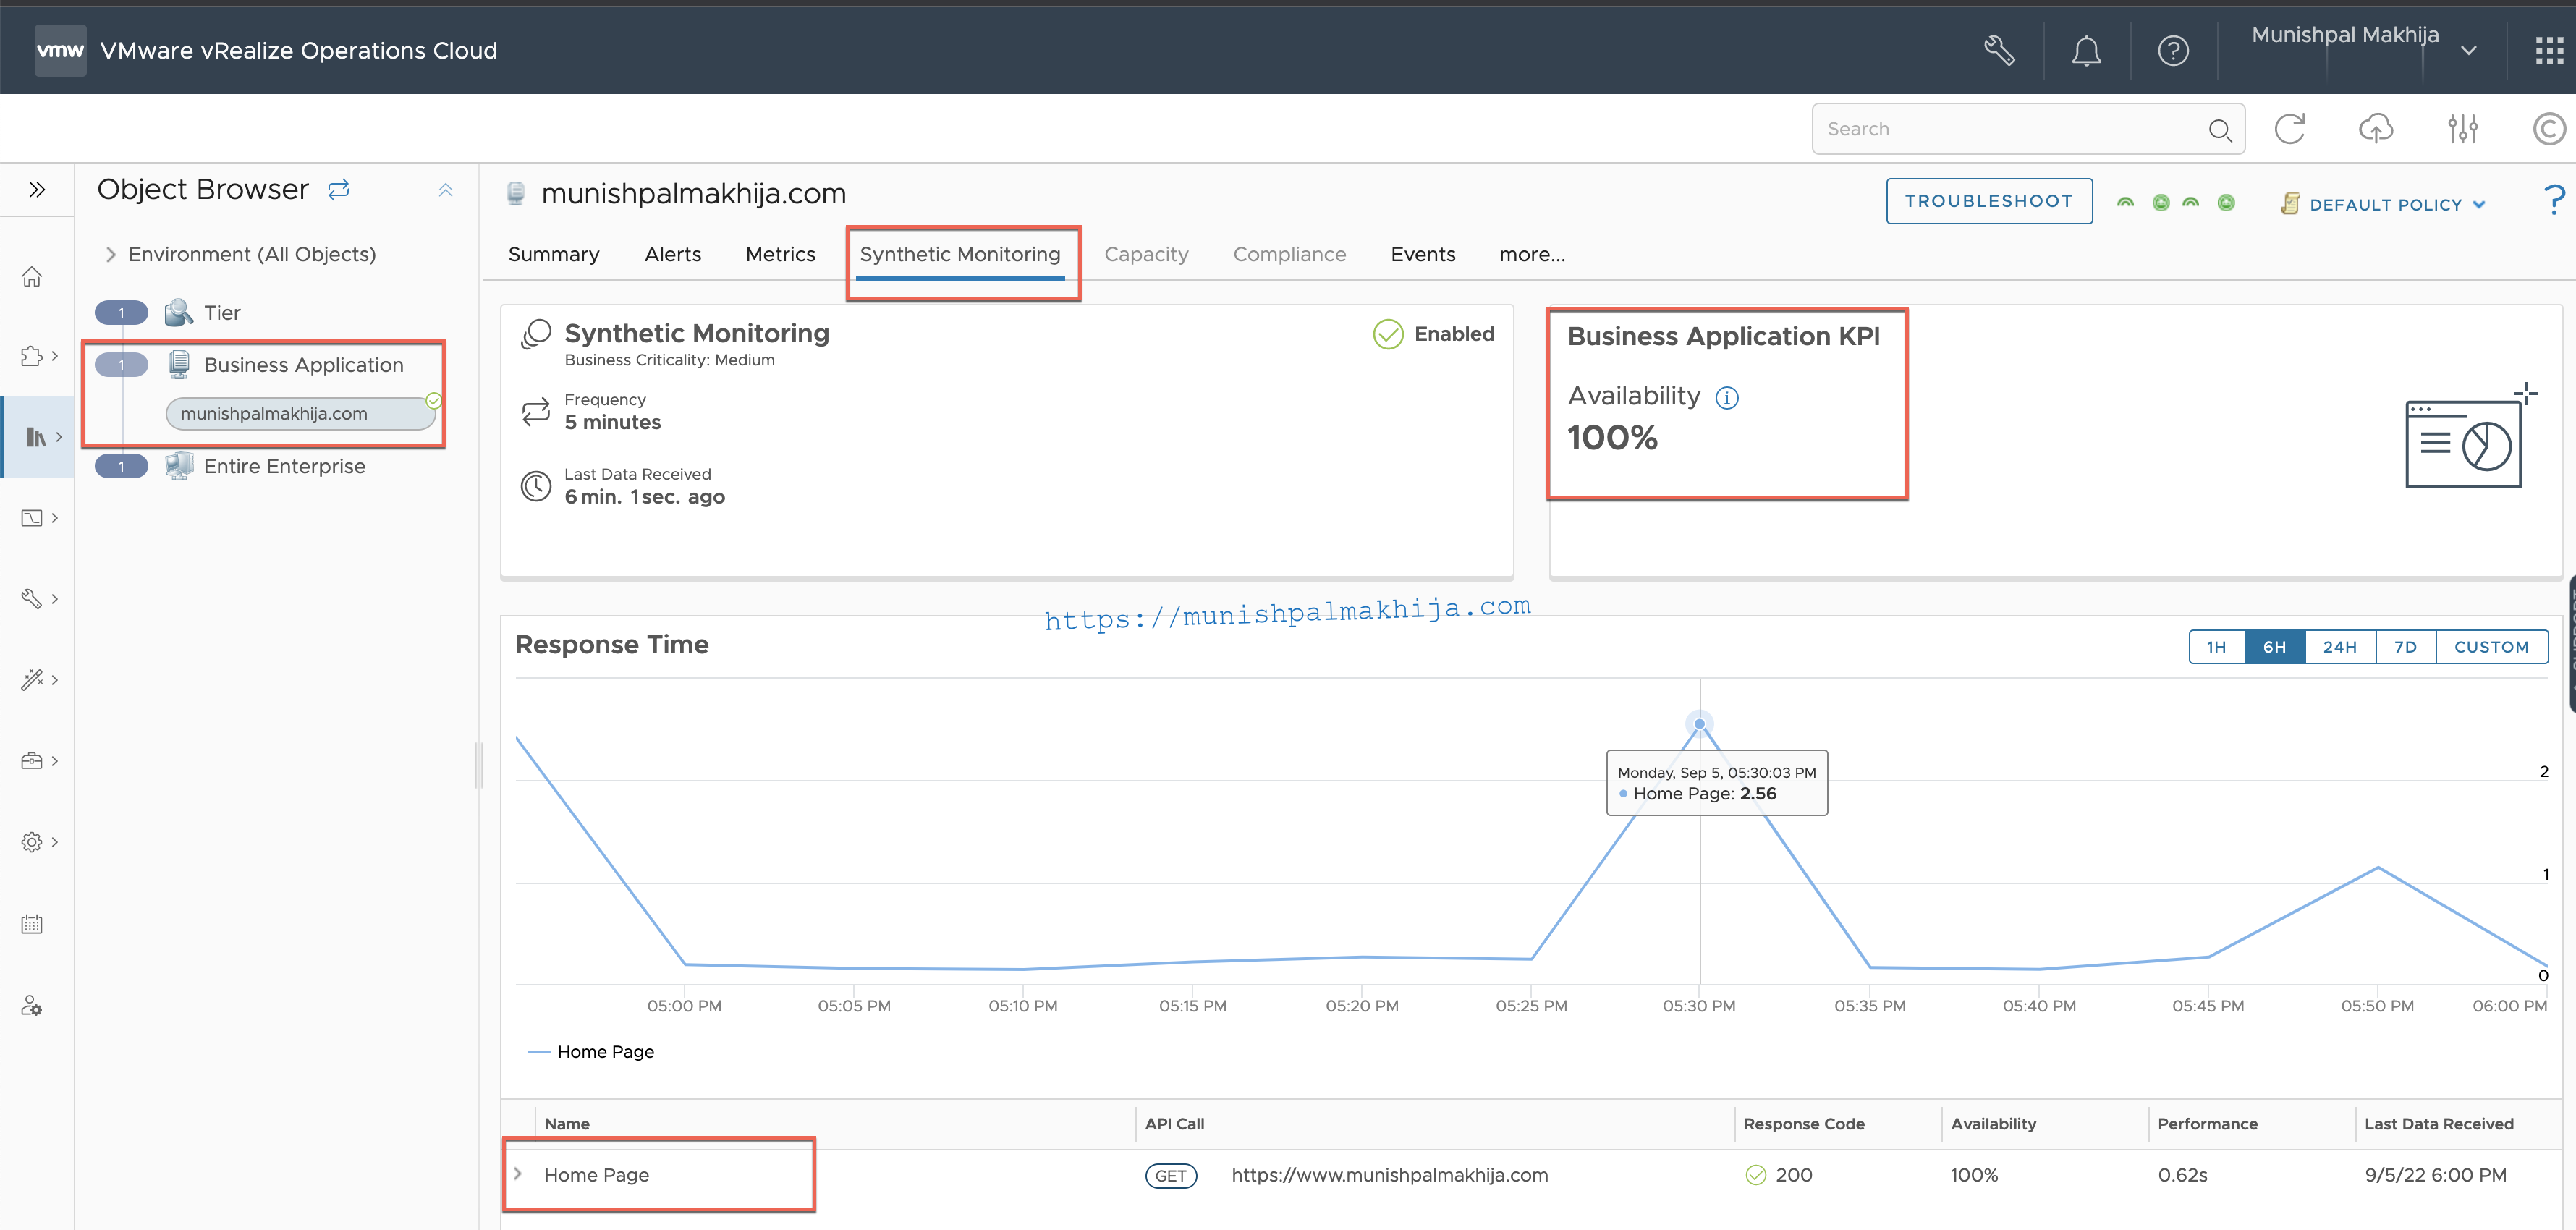The width and height of the screenshot is (2576, 1230).
Task: Switch to the Summary tab
Action: [554, 255]
